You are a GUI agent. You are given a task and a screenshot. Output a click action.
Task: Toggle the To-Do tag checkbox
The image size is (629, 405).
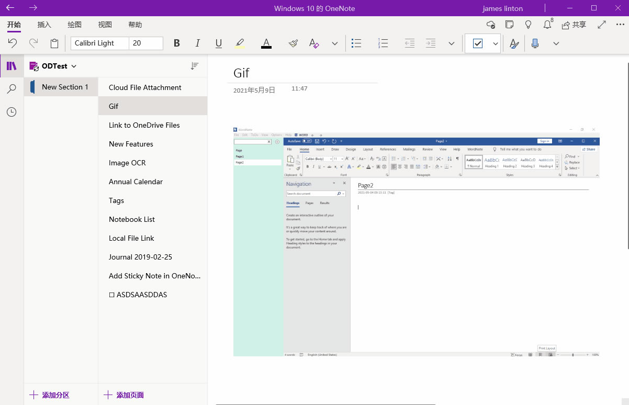[x=478, y=43]
